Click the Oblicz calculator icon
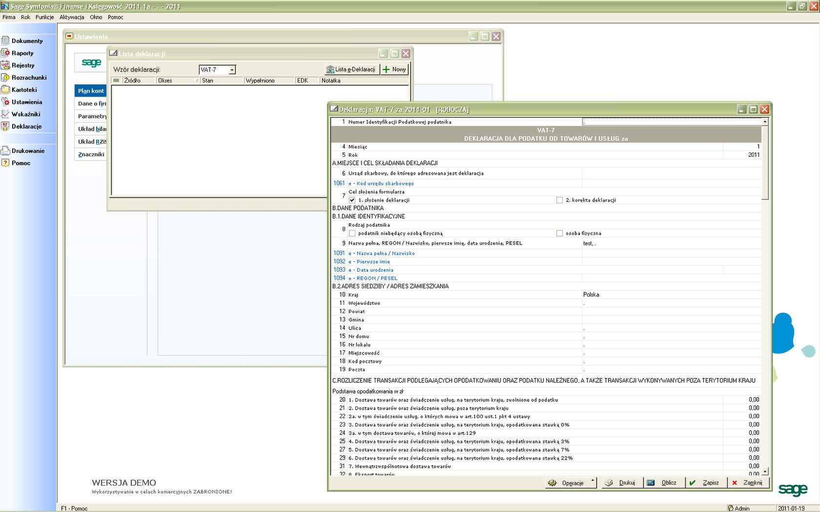Viewport: 820px width, 512px height. (651, 483)
